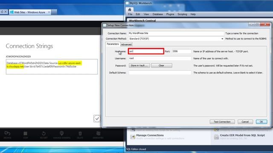Click the Store in Vault button
The height and width of the screenshot is (153, 273).
pos(139,65)
